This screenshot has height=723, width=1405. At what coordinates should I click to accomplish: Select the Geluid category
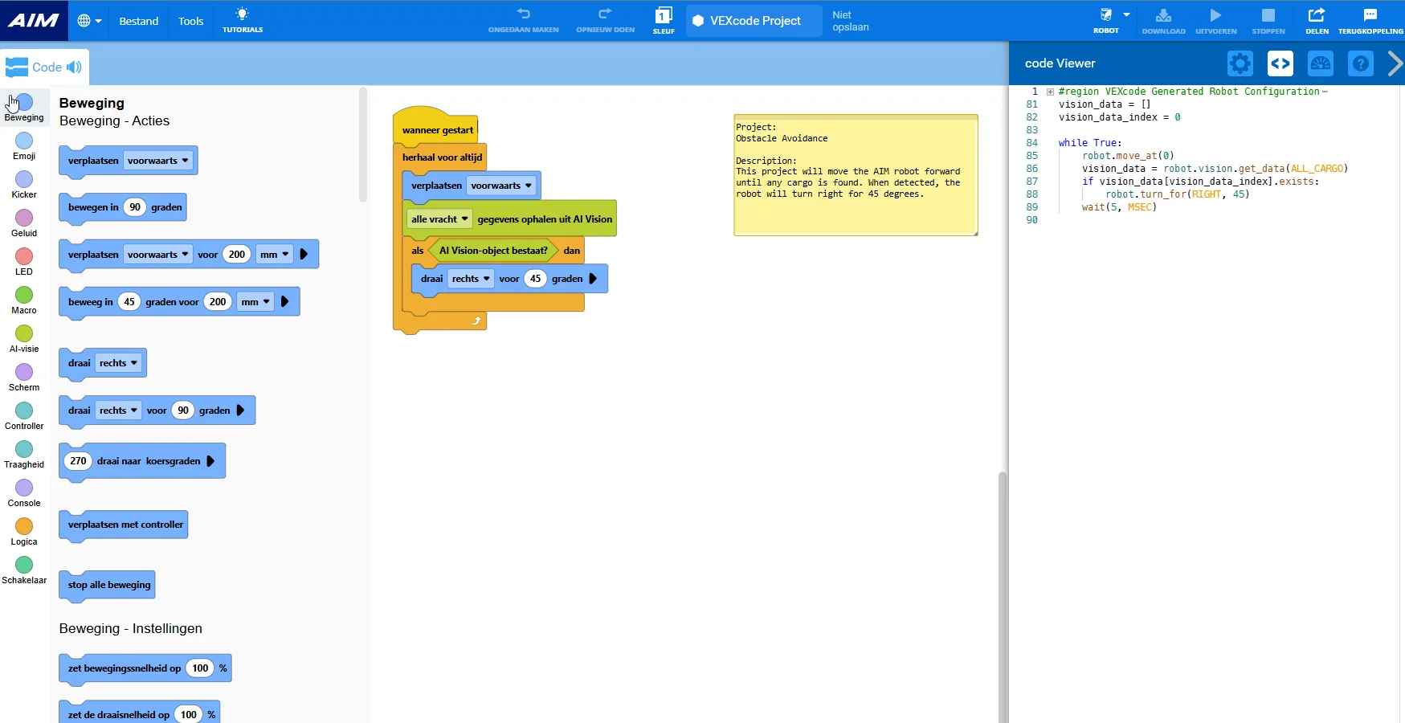tap(24, 223)
